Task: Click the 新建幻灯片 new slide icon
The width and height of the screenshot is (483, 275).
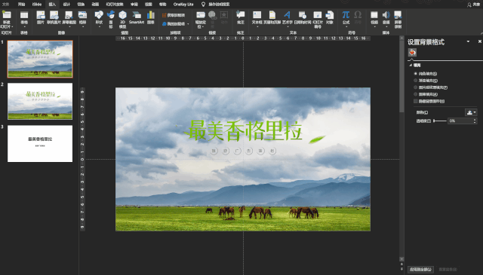Action: [7, 14]
